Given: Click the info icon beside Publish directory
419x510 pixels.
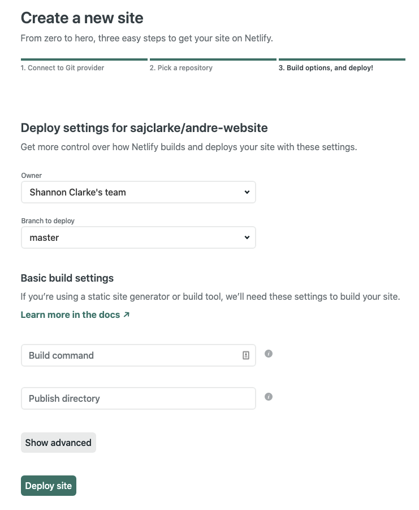Looking at the screenshot, I should (x=269, y=397).
